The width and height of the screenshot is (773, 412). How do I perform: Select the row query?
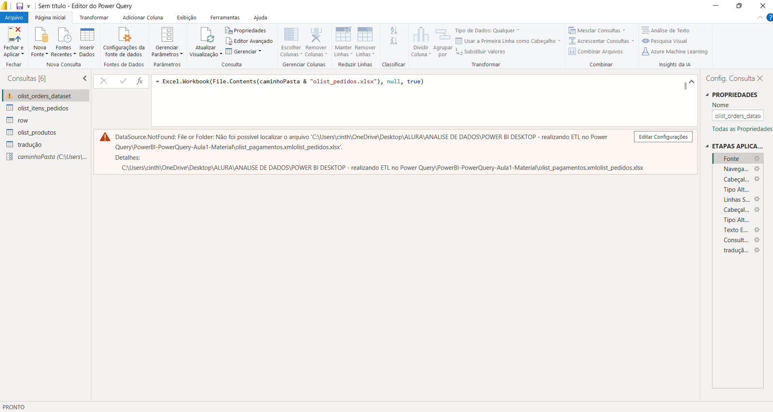tap(46, 120)
